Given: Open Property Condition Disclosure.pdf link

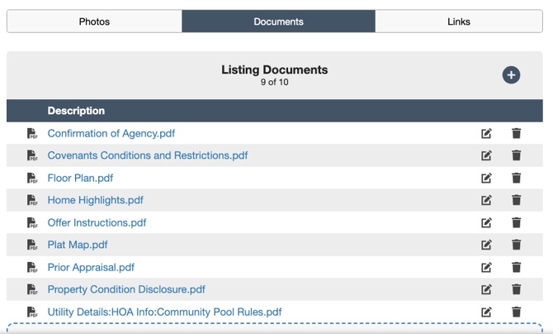Looking at the screenshot, I should 126,289.
